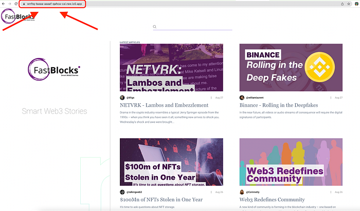Click the NETVRK summary starting 'Drama in the crypto industry'
Viewport: 360px width, 211px height.
169,117
